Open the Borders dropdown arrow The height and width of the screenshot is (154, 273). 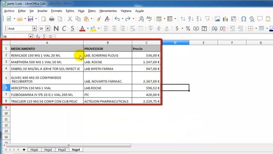(256, 29)
